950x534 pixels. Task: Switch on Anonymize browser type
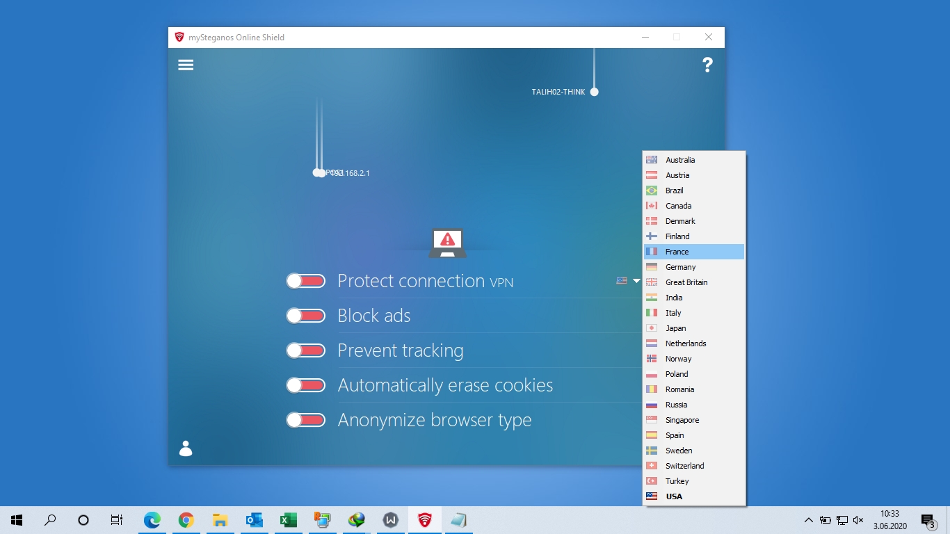306,420
